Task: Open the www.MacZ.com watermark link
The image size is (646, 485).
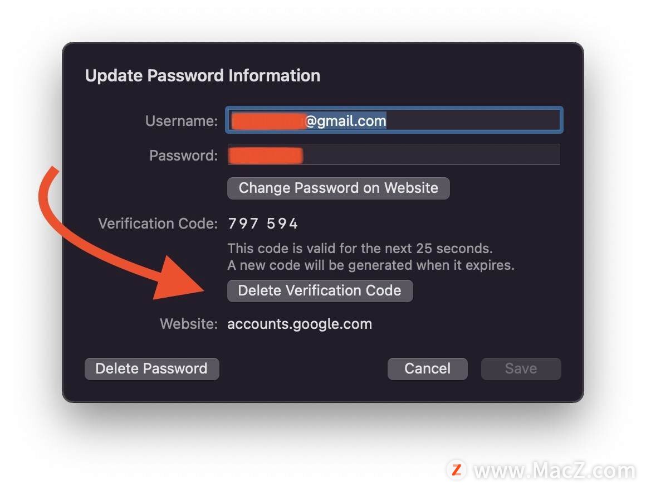Action: click(x=555, y=471)
